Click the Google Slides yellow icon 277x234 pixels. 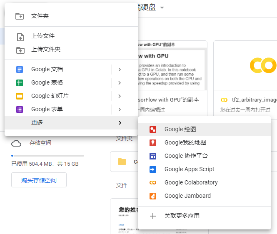[20, 96]
